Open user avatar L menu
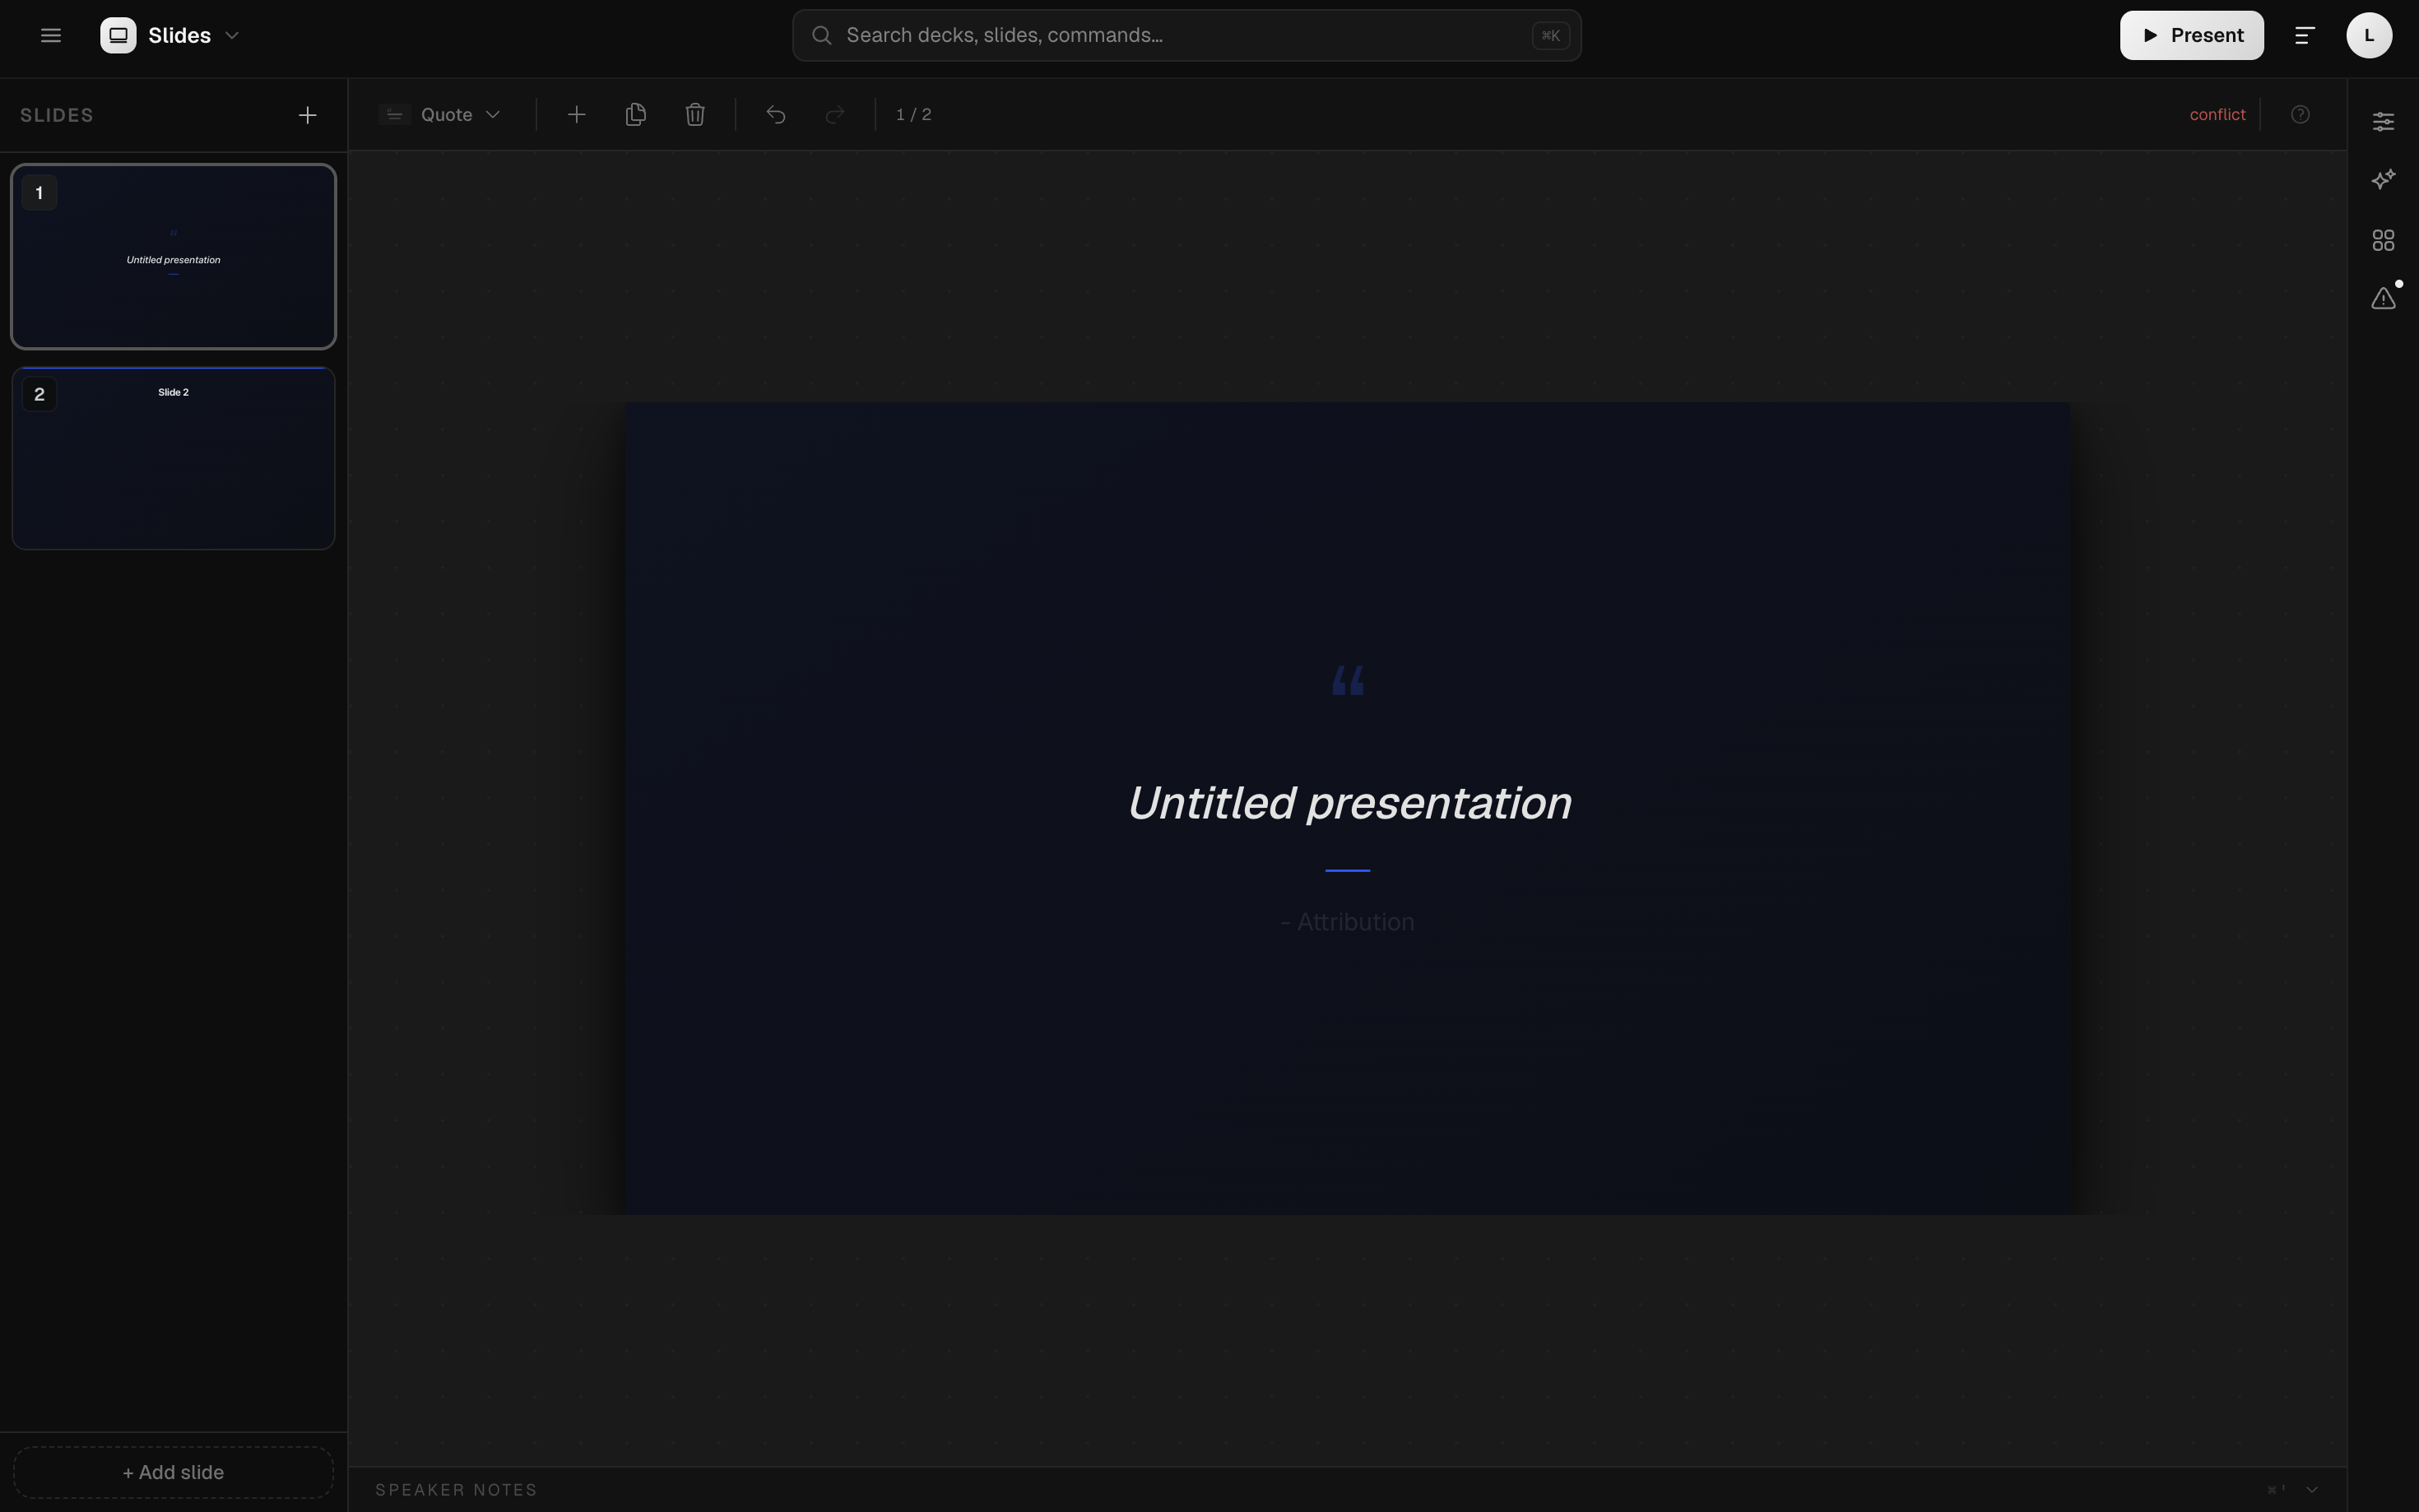This screenshot has width=2419, height=1512. point(2369,36)
